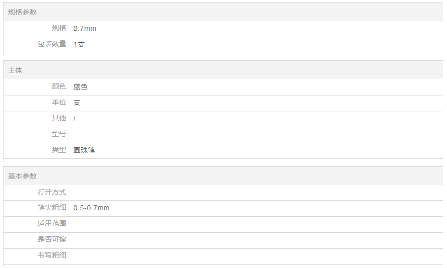
Task: Select the 型号 row label
Action: tap(59, 134)
